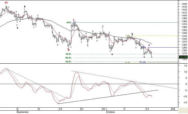This screenshot has width=188, height=114.
Task: Click the oscillator zero line
Action: tap(89, 84)
